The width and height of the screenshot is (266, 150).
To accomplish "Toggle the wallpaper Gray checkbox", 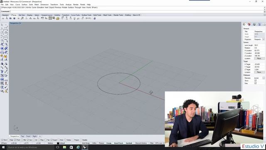I will pyautogui.click(x=255, y=83).
